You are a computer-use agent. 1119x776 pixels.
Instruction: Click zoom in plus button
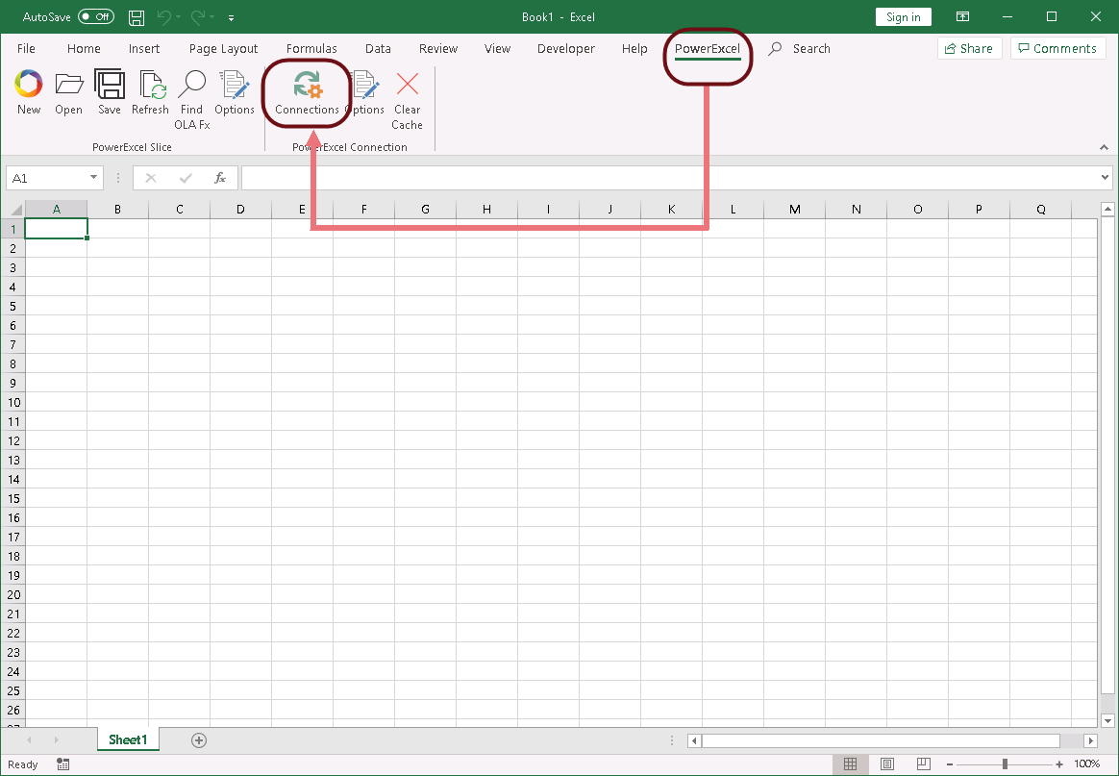pyautogui.click(x=1059, y=764)
